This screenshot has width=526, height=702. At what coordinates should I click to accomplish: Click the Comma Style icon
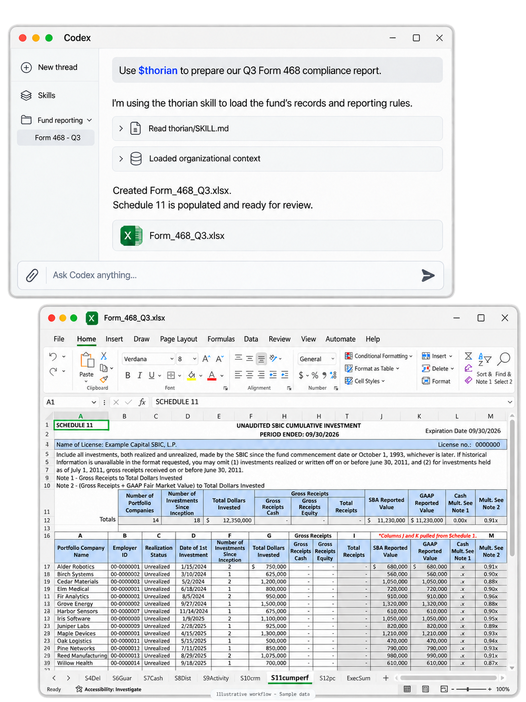(325, 375)
